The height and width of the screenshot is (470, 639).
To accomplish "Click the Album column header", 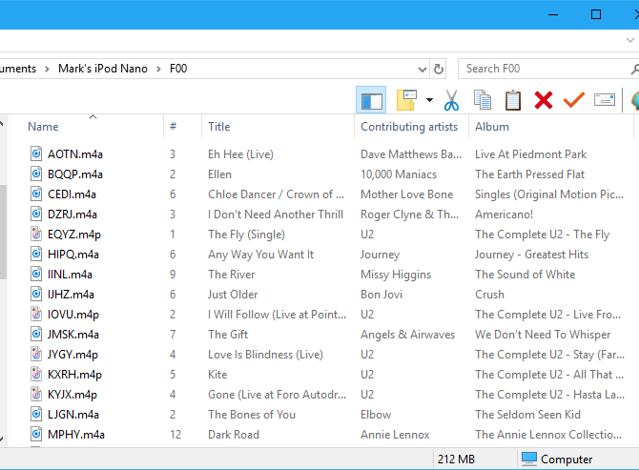I will click(492, 127).
